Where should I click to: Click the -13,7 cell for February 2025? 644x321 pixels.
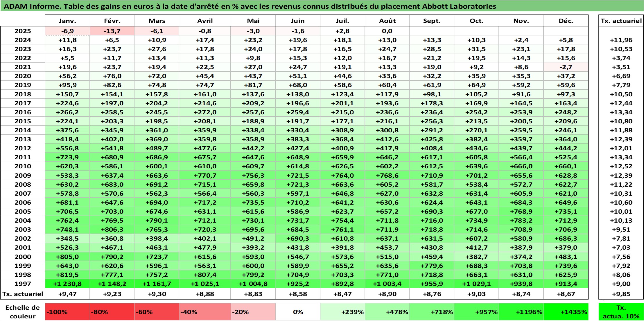[112, 31]
